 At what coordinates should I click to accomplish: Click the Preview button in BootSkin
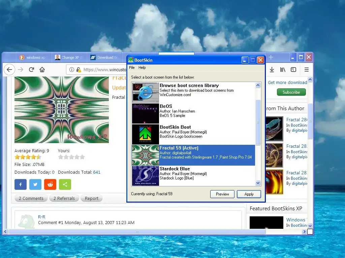(x=222, y=194)
